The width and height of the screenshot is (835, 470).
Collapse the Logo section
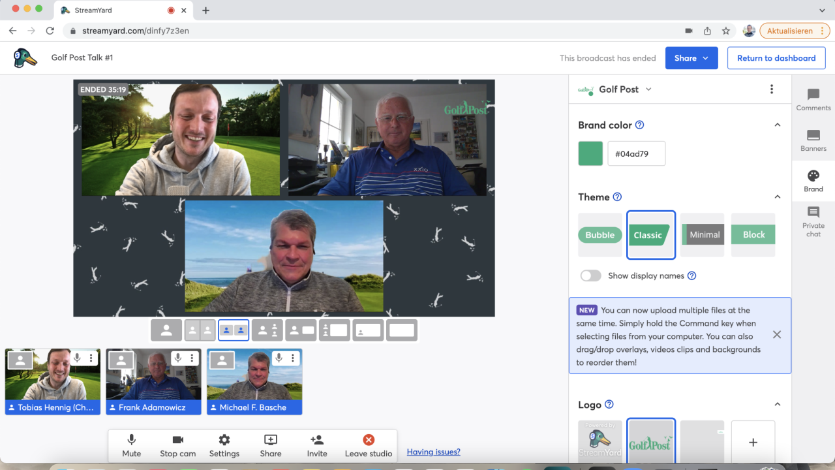click(x=777, y=404)
